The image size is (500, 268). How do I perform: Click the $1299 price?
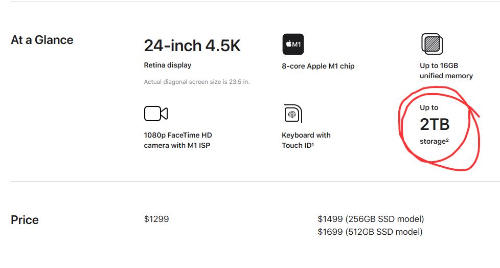156,219
